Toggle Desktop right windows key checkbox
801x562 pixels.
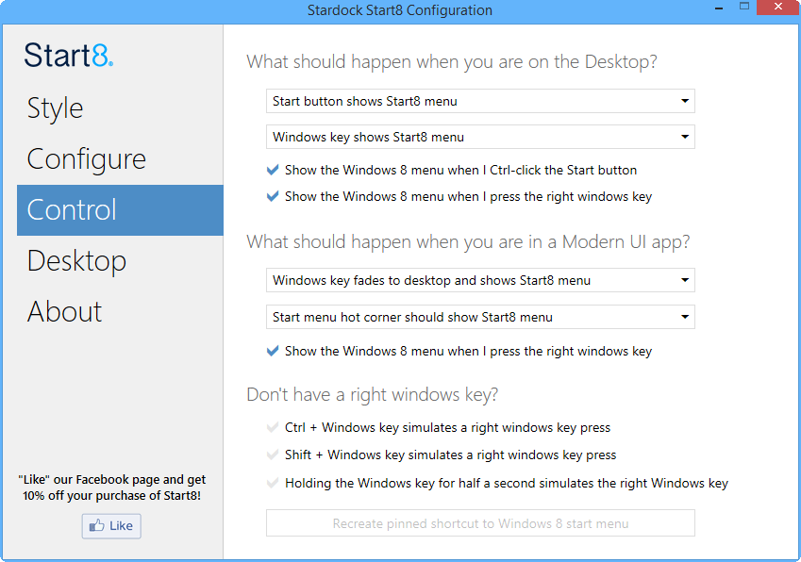[x=273, y=196]
